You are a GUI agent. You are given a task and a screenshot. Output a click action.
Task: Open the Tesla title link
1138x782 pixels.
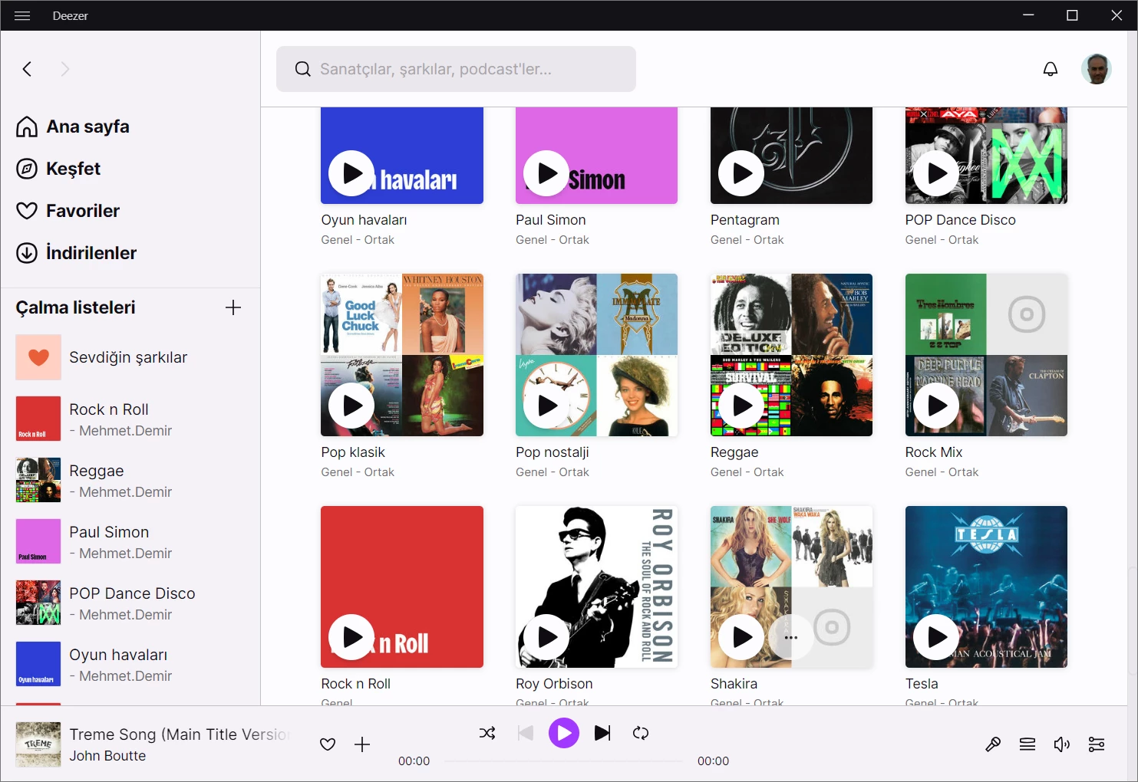point(922,684)
